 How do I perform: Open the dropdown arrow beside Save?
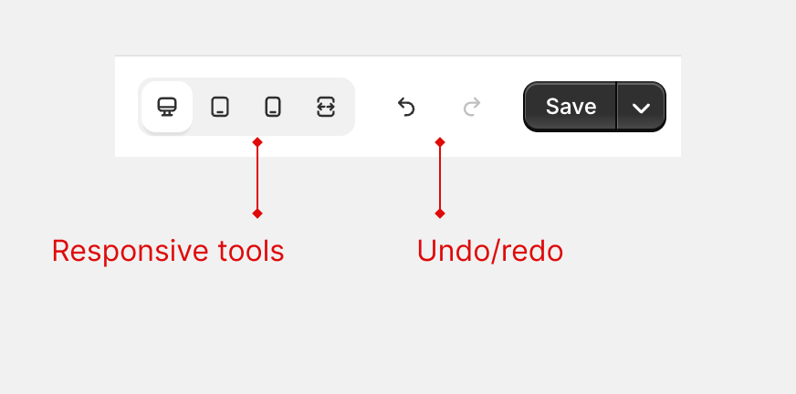point(642,108)
